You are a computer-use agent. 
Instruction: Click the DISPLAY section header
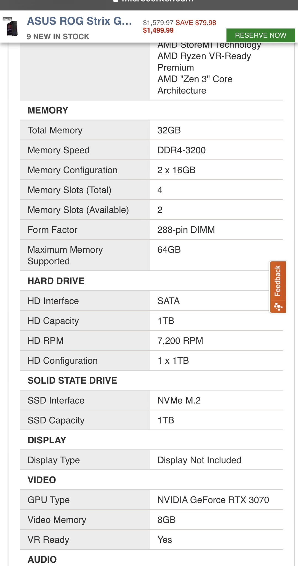pos(47,440)
